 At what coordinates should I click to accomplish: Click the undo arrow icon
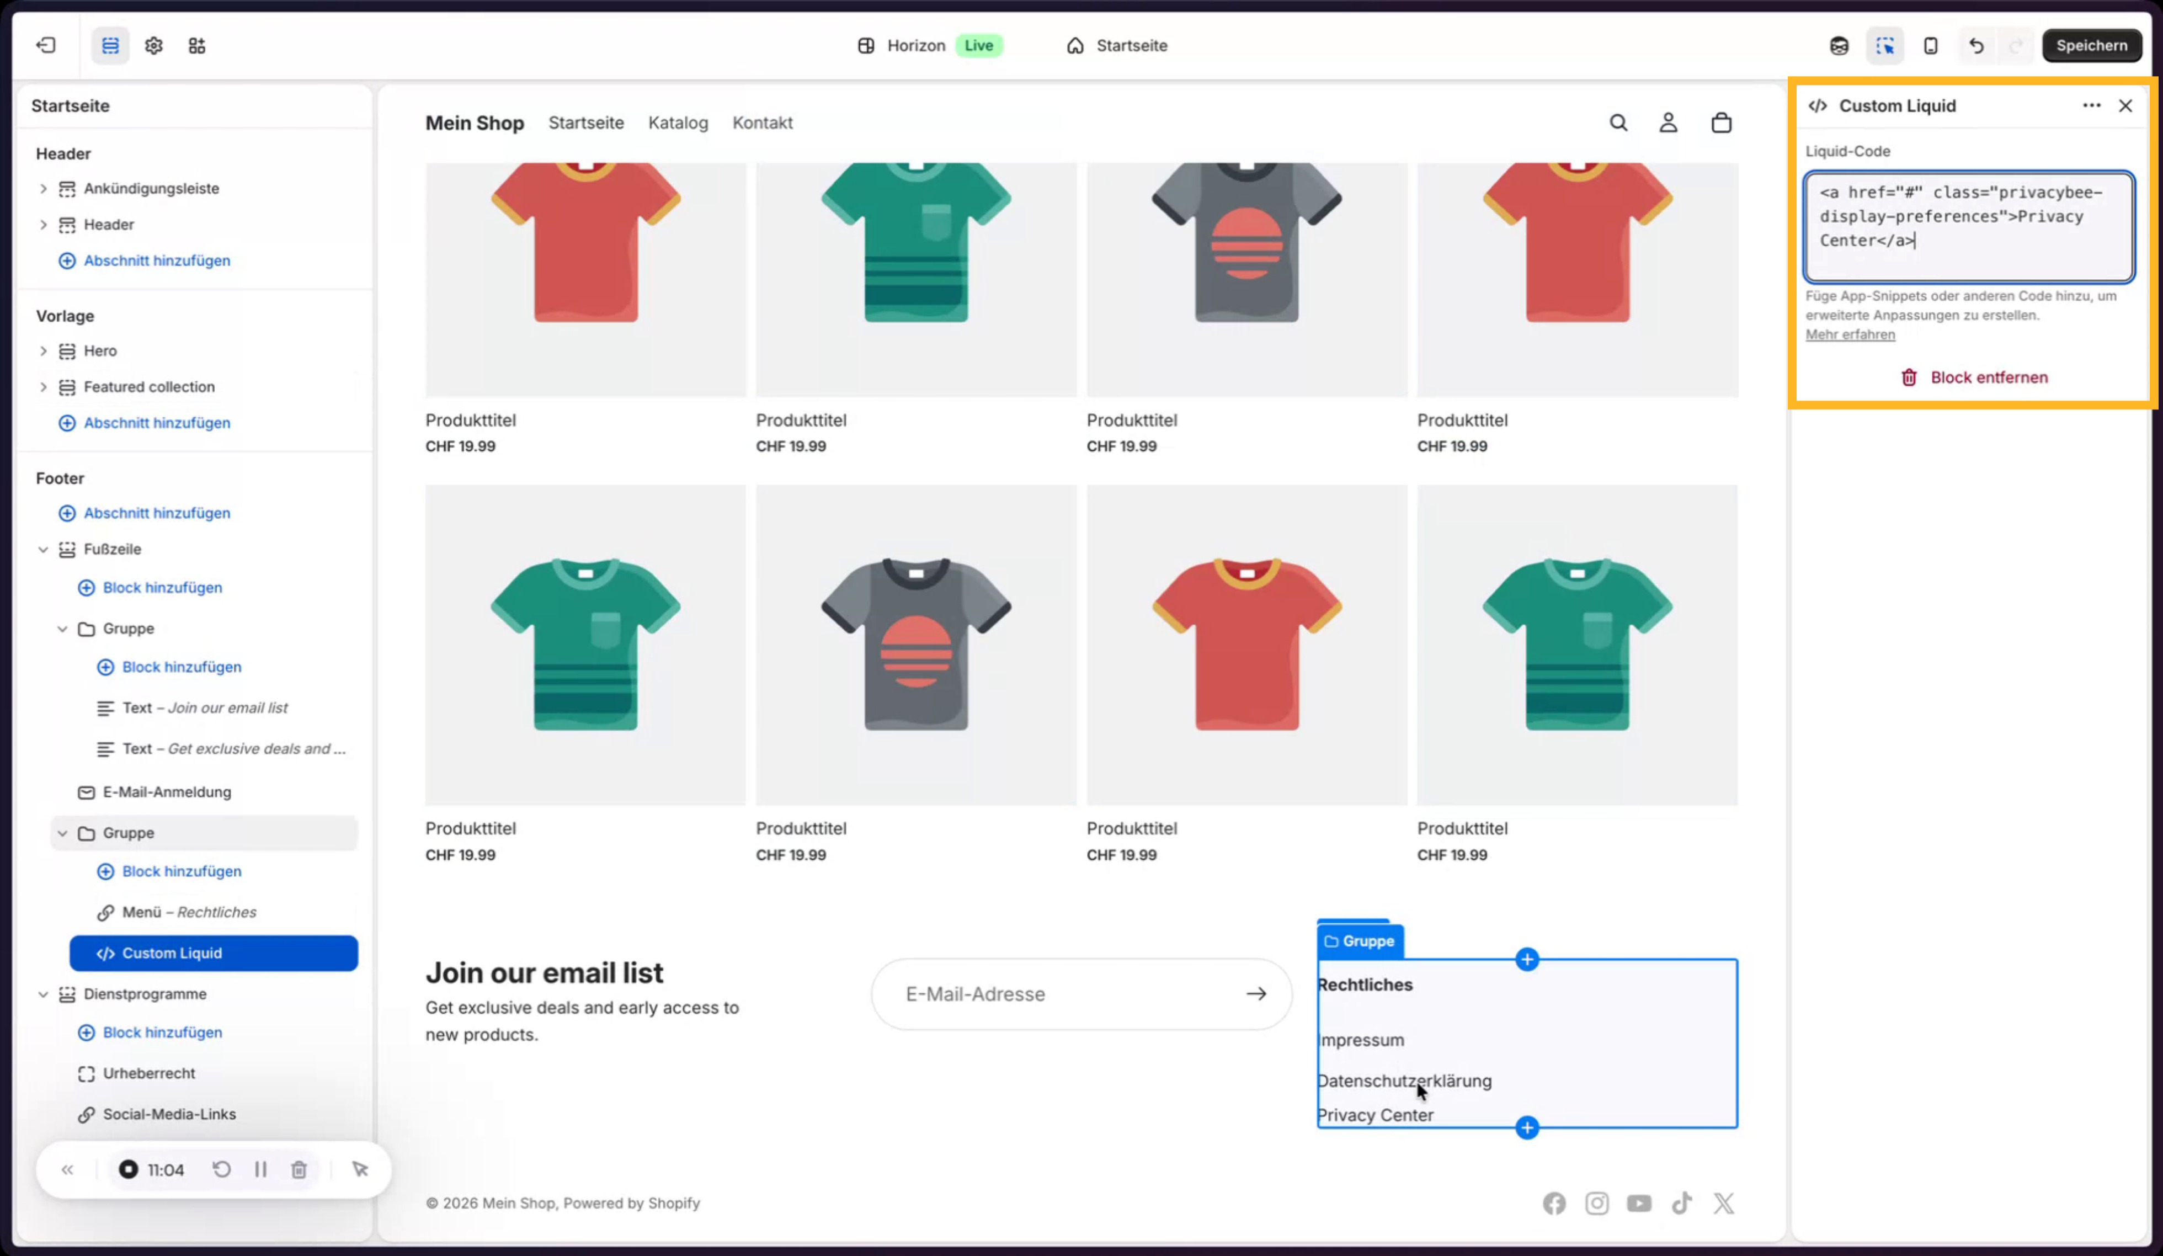1976,45
